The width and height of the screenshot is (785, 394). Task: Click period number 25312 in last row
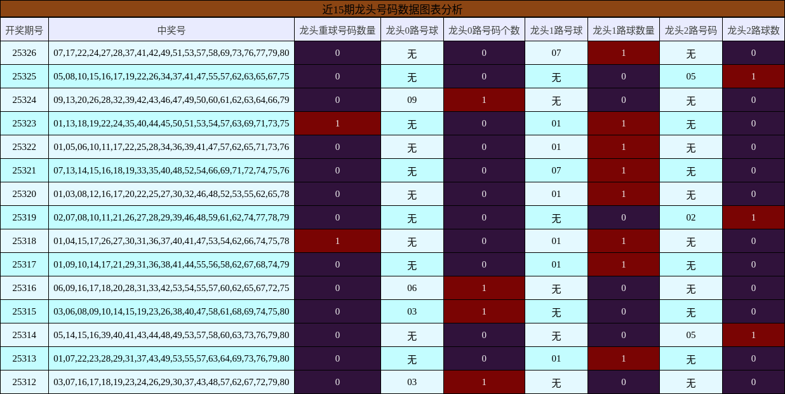[25, 383]
